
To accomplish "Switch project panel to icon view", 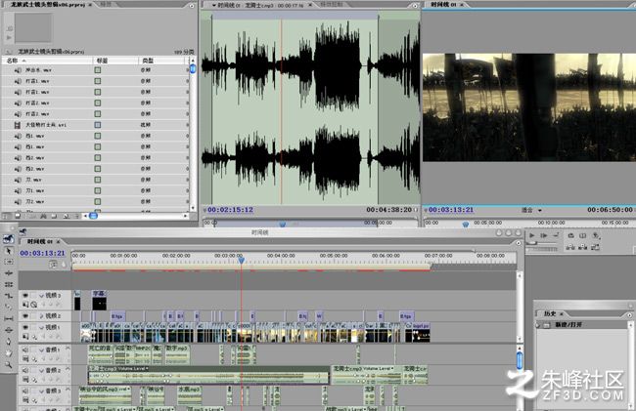I will coord(18,216).
